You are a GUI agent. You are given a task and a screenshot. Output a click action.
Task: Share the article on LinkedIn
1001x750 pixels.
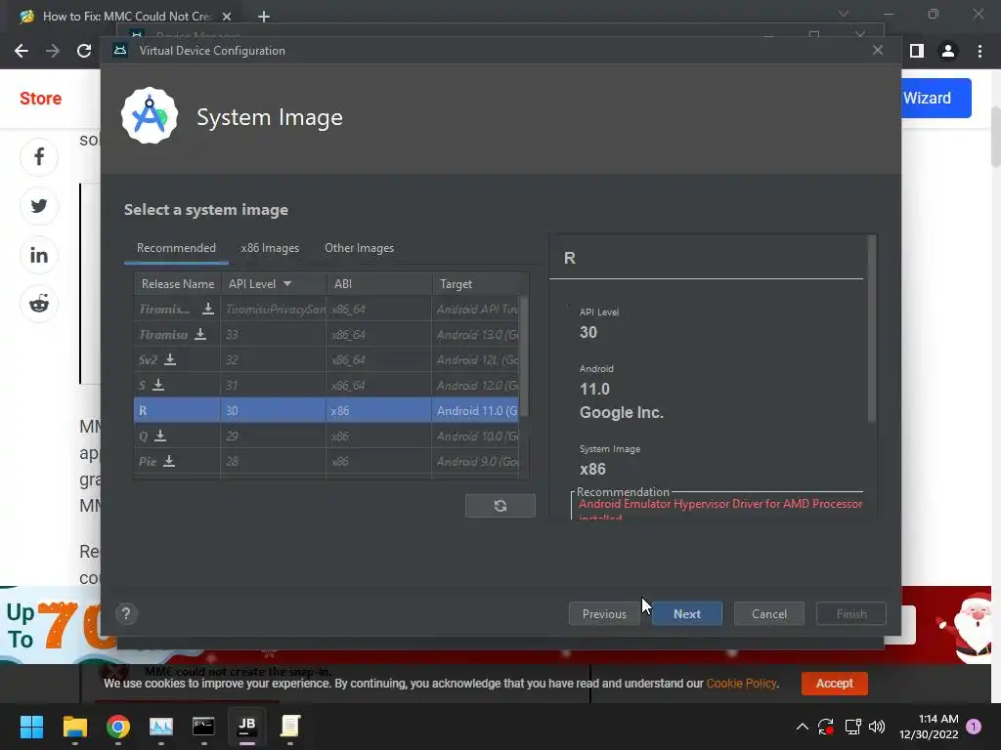point(39,255)
